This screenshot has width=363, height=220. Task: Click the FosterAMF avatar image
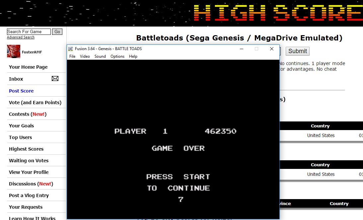coord(13,51)
